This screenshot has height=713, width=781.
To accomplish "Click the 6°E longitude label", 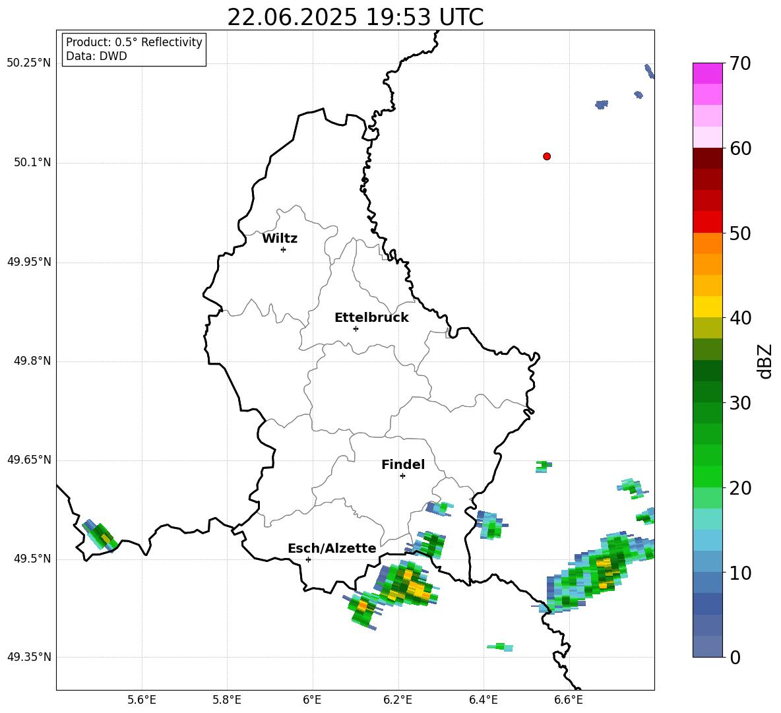I will point(312,700).
